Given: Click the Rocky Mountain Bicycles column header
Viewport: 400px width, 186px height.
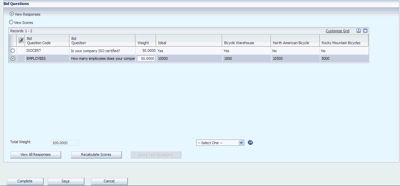Looking at the screenshot, I should coord(344,41).
